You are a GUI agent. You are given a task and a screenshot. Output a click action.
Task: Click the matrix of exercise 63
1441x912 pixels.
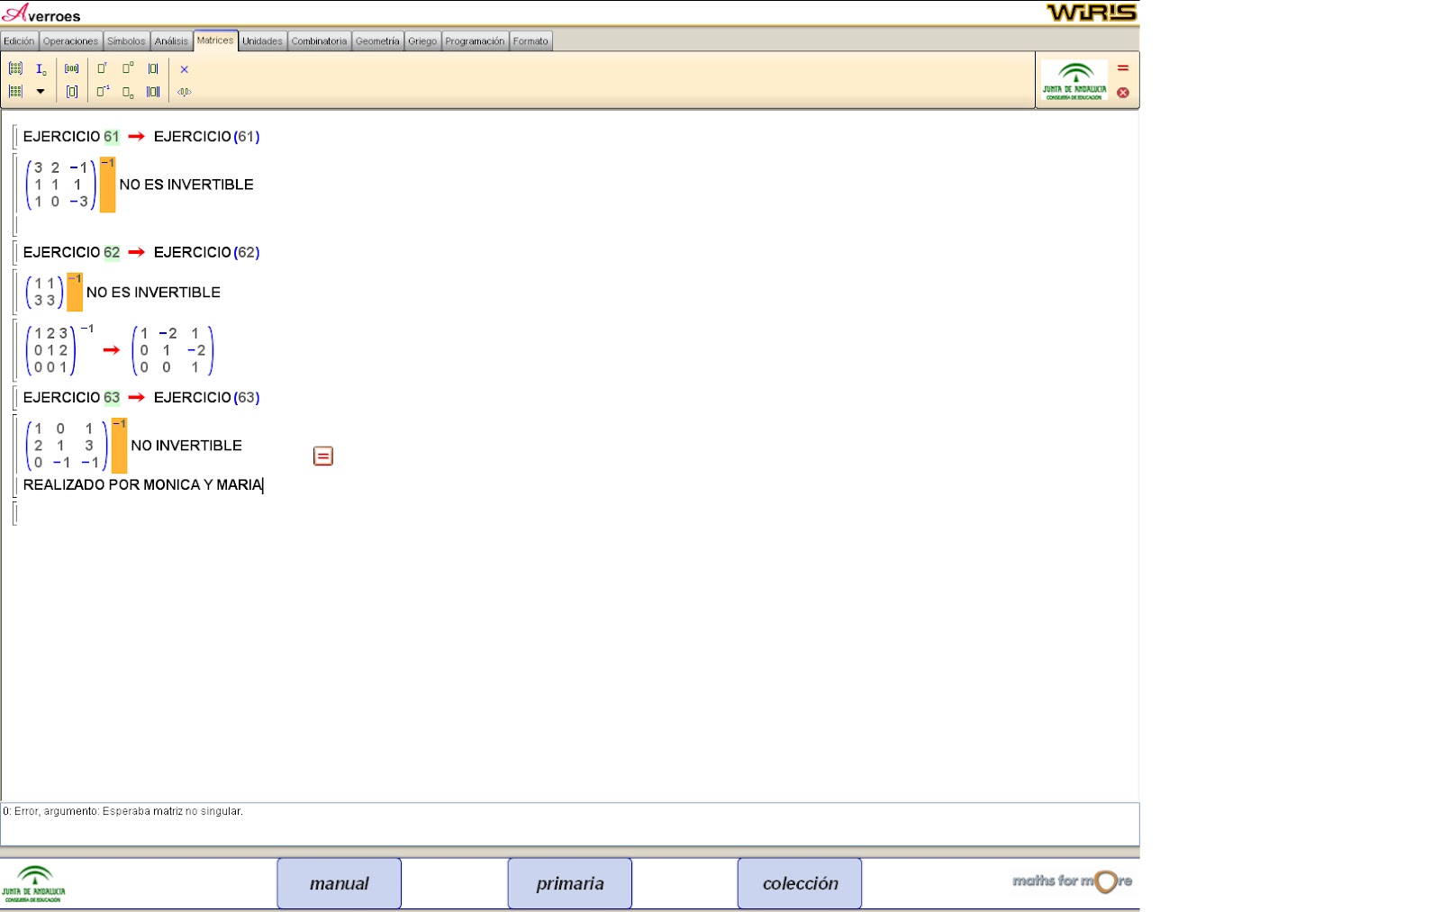coord(66,446)
